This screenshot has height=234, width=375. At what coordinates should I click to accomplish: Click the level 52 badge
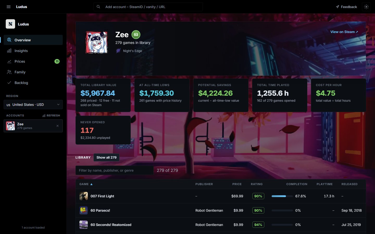click(x=136, y=35)
